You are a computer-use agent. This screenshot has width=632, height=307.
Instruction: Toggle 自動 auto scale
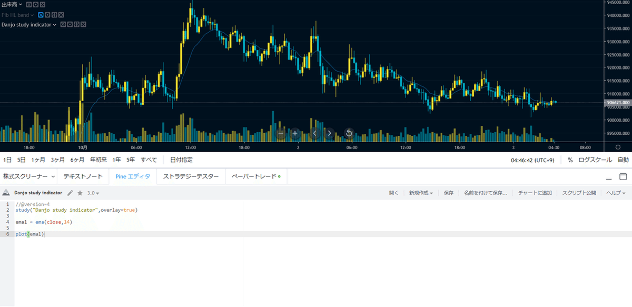[623, 160]
